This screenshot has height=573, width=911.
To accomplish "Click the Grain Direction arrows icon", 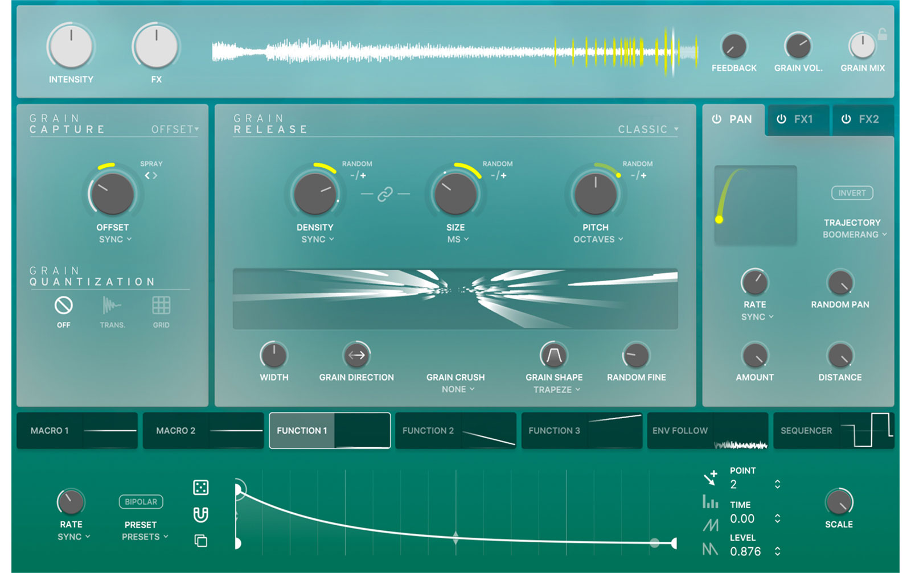I will tap(356, 355).
